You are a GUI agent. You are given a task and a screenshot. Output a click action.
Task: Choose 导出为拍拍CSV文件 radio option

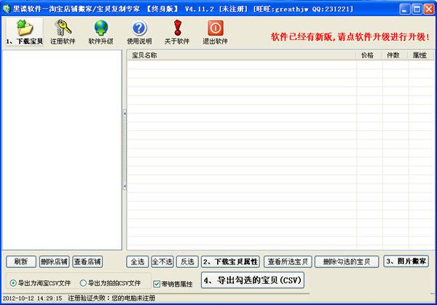pos(82,282)
